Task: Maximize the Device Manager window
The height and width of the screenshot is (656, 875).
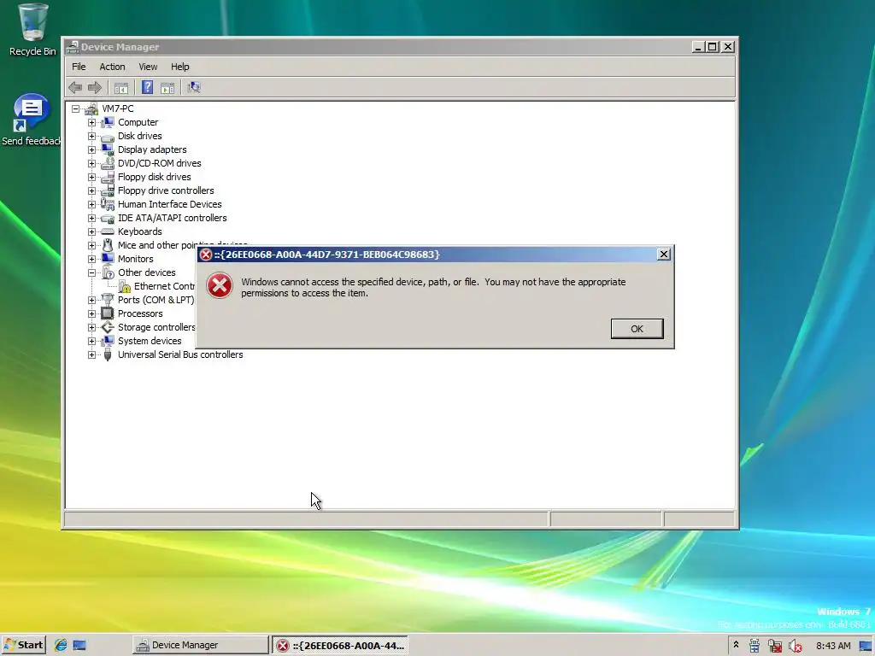Action: pos(713,47)
